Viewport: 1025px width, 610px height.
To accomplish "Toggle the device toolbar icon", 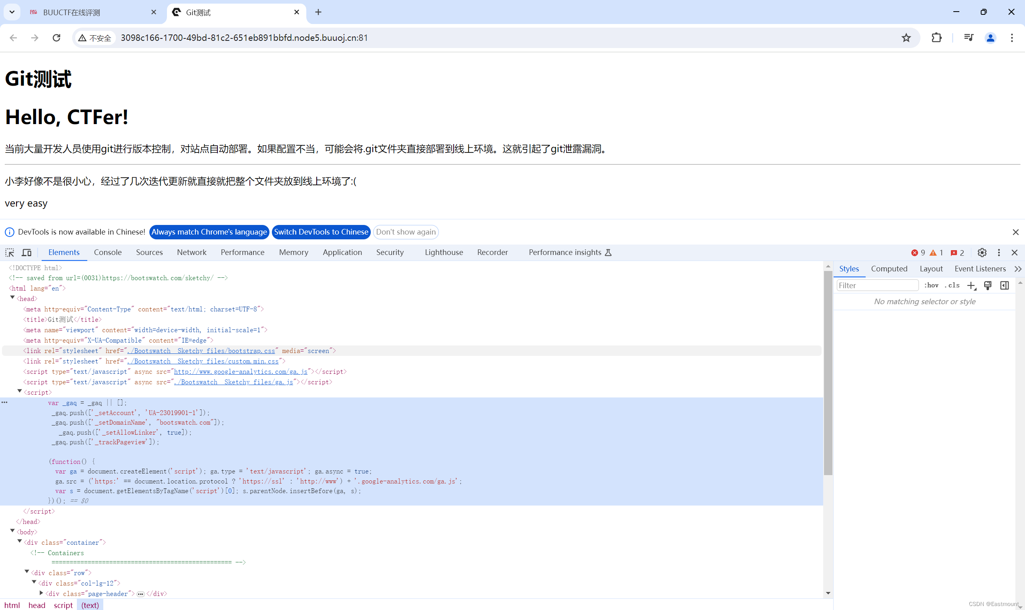I will 27,253.
